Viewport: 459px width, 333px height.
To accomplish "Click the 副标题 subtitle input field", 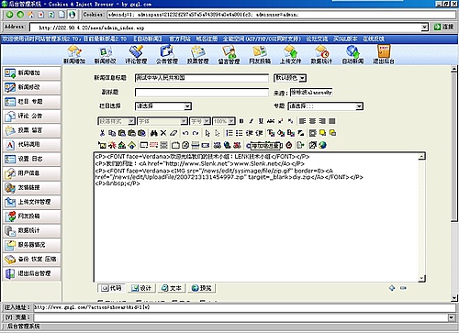I will (x=202, y=93).
